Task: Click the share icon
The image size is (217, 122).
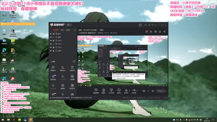Action: tap(164, 31)
